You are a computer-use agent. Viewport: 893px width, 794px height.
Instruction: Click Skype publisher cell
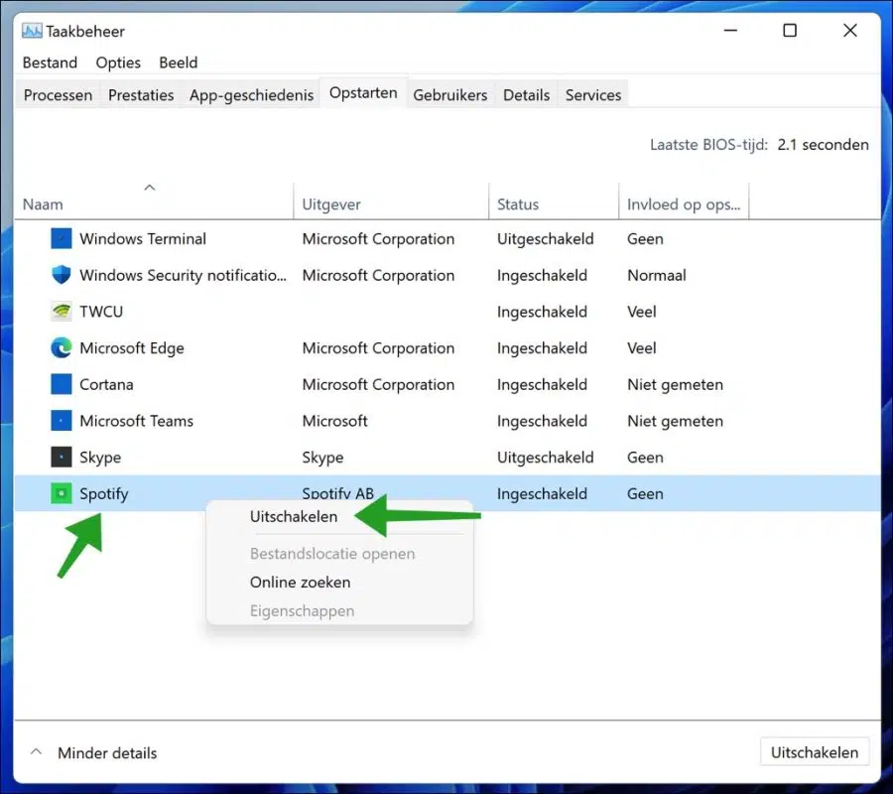[322, 458]
